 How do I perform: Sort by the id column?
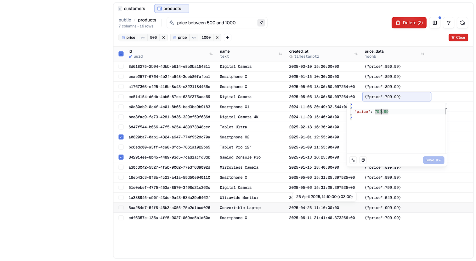[211, 54]
